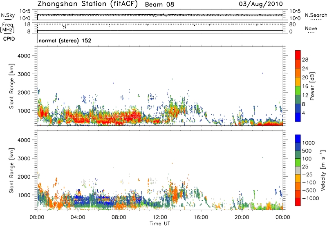Click the '12' label on power colorbar

tap(305, 95)
